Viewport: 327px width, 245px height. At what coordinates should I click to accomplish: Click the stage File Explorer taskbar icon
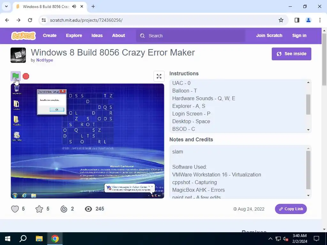(x=34, y=196)
